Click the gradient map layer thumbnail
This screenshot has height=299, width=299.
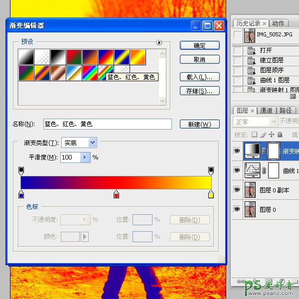[x=252, y=150]
